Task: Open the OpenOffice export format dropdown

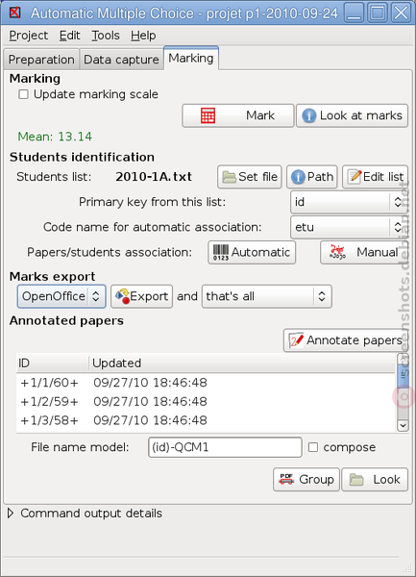Action: pyautogui.click(x=61, y=296)
